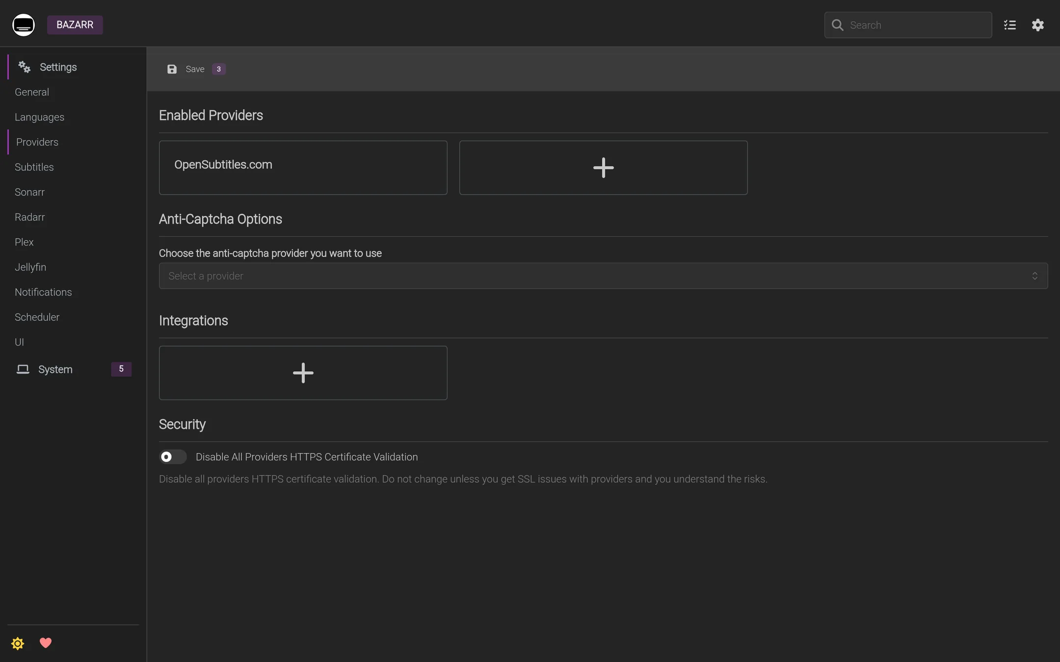Open the anti-captcha provider dropdown
The image size is (1060, 662).
coord(603,276)
